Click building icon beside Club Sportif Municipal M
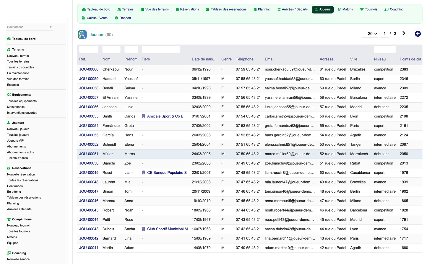The width and height of the screenshot is (427, 264). tap(143, 229)
